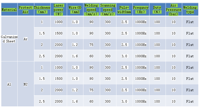Viewport: 203px width, 111px height.
Task: Click the Thickness (mm) column header
Action: (x=42, y=9)
